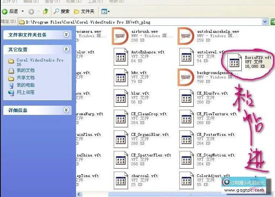Select the CE_FlowTexture.vft file icon
Image resolution: width=275 pixels, height=197 pixels.
186,119
